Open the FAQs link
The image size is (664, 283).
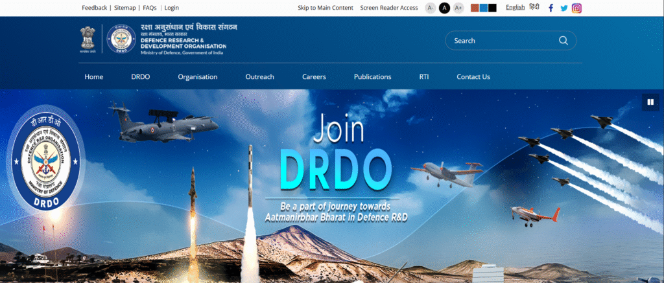point(150,8)
